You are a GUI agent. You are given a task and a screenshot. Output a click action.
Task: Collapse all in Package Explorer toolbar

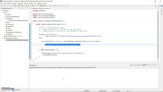pyautogui.click(x=19, y=8)
